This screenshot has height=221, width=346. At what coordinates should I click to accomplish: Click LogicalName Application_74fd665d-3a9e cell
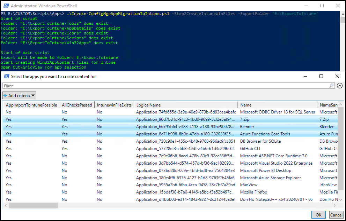pos(186,112)
